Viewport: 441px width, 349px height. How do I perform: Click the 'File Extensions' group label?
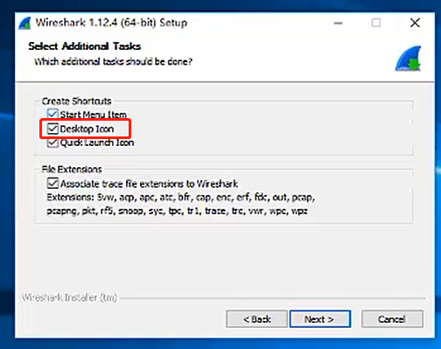(x=72, y=169)
